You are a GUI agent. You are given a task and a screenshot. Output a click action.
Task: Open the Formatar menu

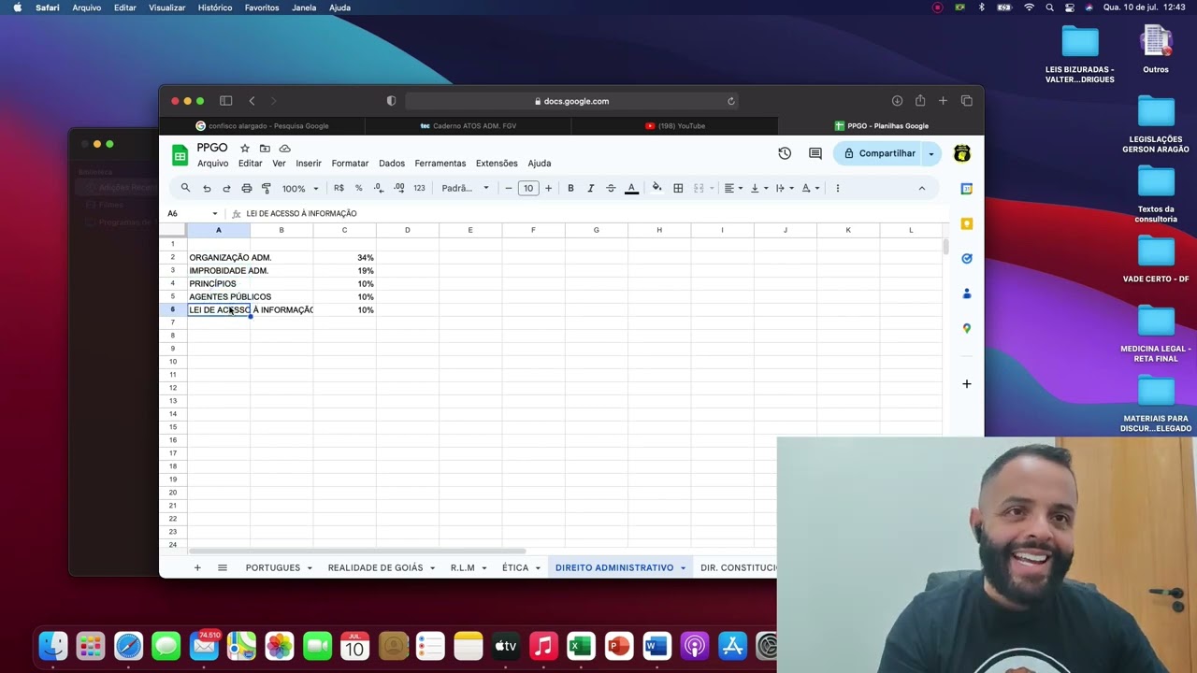click(350, 164)
